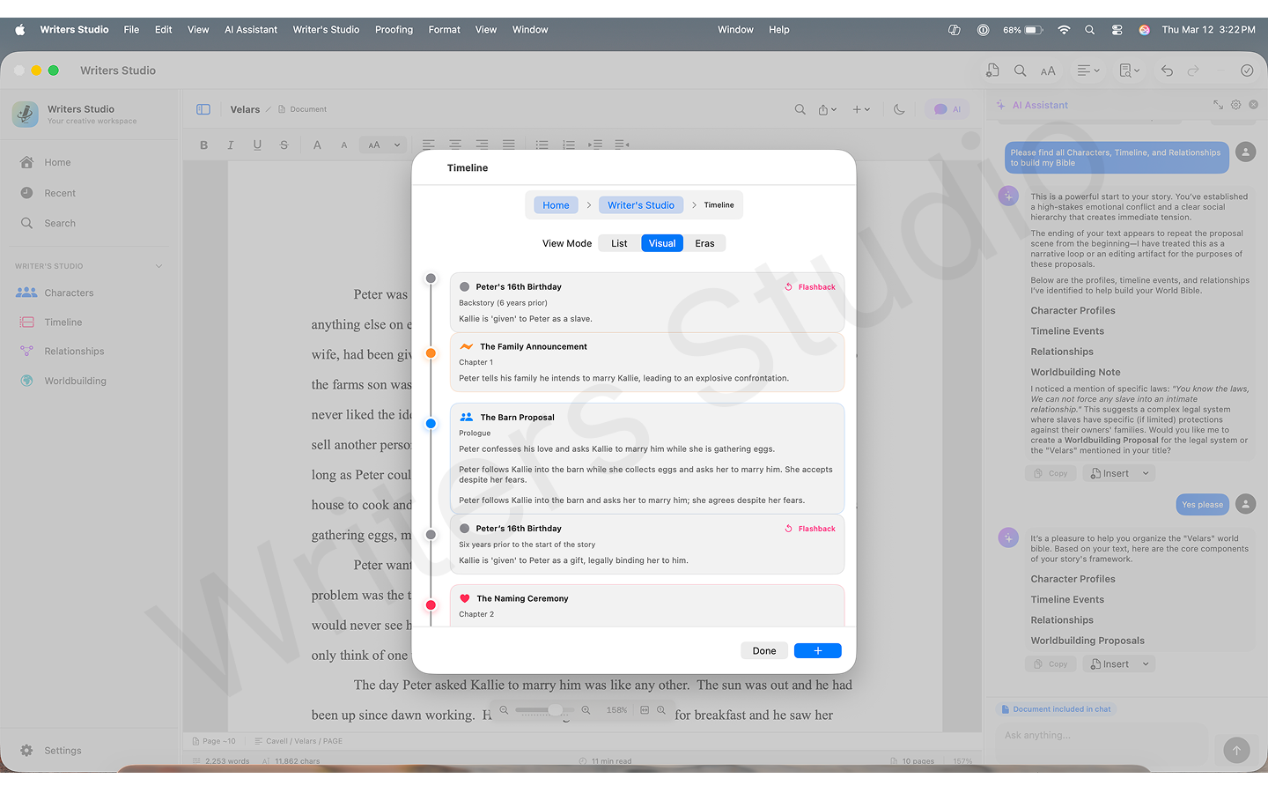
Task: Open AI Assistant settings gear
Action: 1235,104
